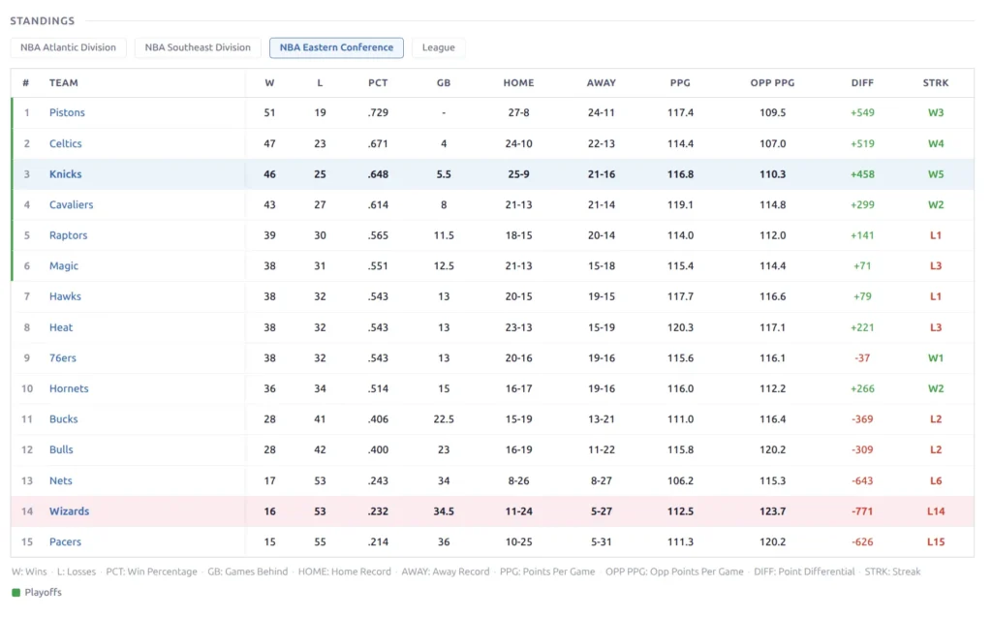Click the Magic 15-18 away record
This screenshot has height=618, width=992.
[601, 265]
